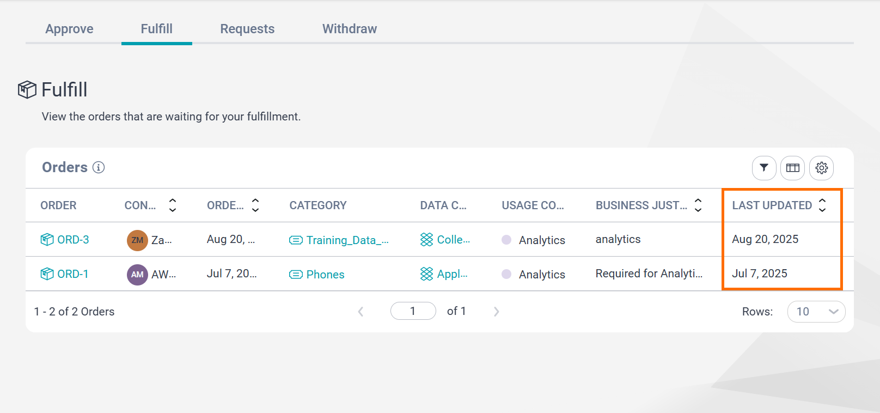
Task: Click the Colle... data collection icon
Action: [427, 240]
